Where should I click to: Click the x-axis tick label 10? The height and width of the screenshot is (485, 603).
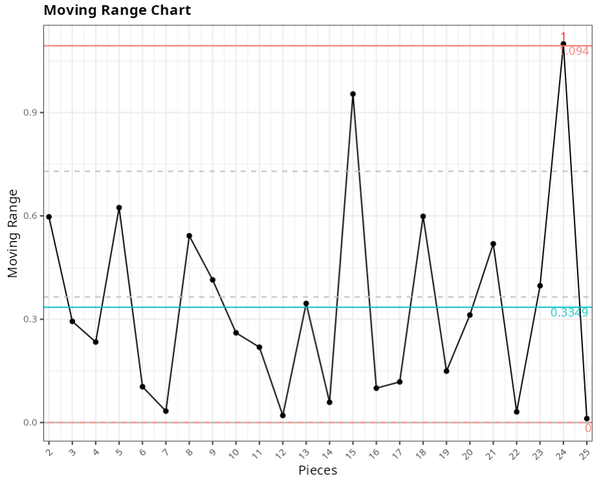tap(235, 451)
